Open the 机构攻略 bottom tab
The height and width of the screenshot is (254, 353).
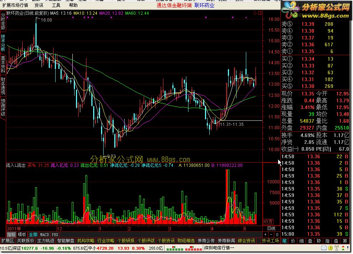[x=86, y=241]
